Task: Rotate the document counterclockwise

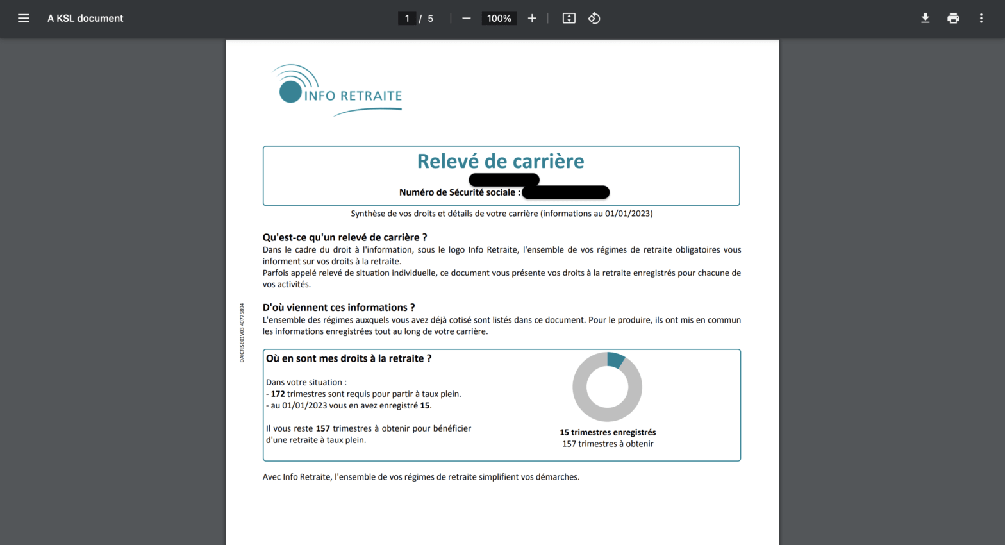Action: coord(594,19)
